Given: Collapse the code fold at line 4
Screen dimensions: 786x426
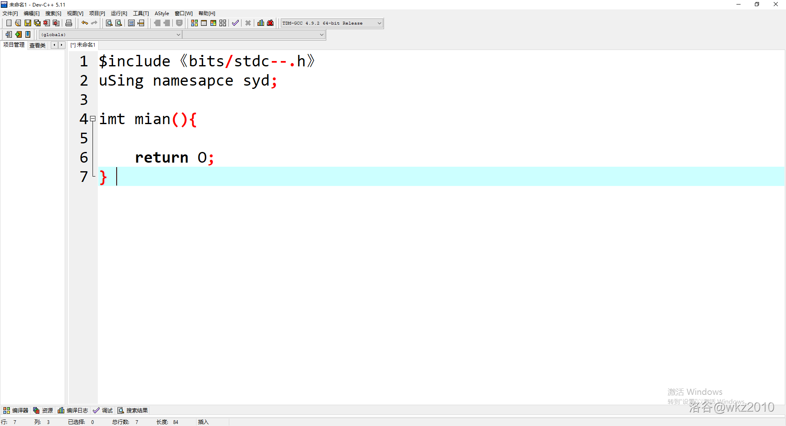Looking at the screenshot, I should coord(93,119).
